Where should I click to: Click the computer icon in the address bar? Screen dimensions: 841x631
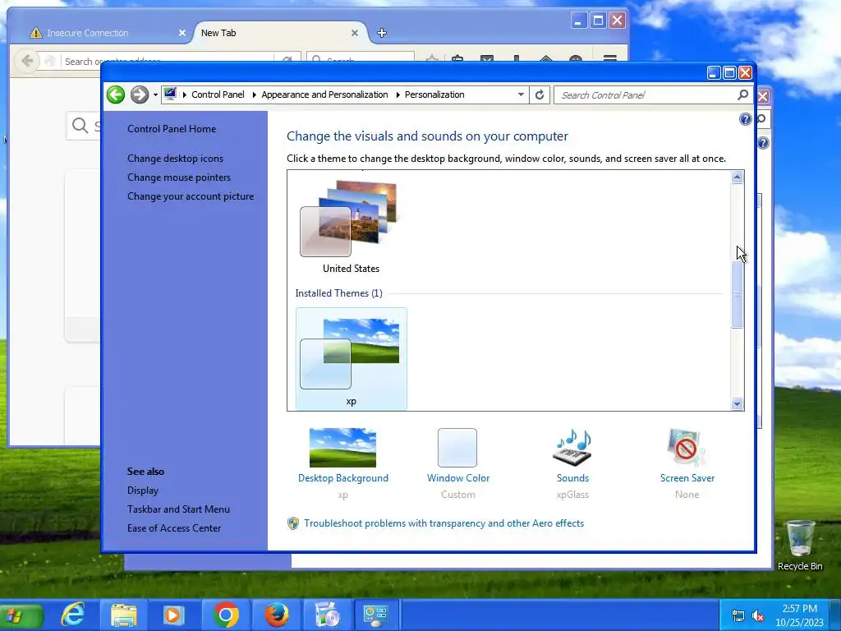click(170, 94)
